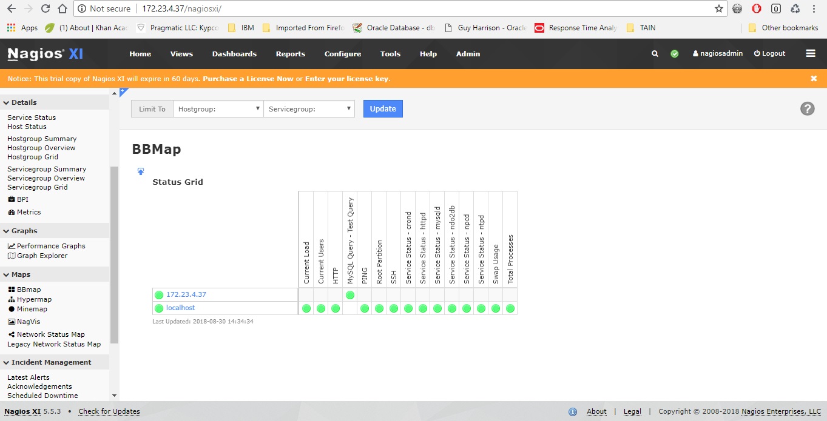Open the Dashboards menu
Image resolution: width=827 pixels, height=421 pixels.
(234, 54)
